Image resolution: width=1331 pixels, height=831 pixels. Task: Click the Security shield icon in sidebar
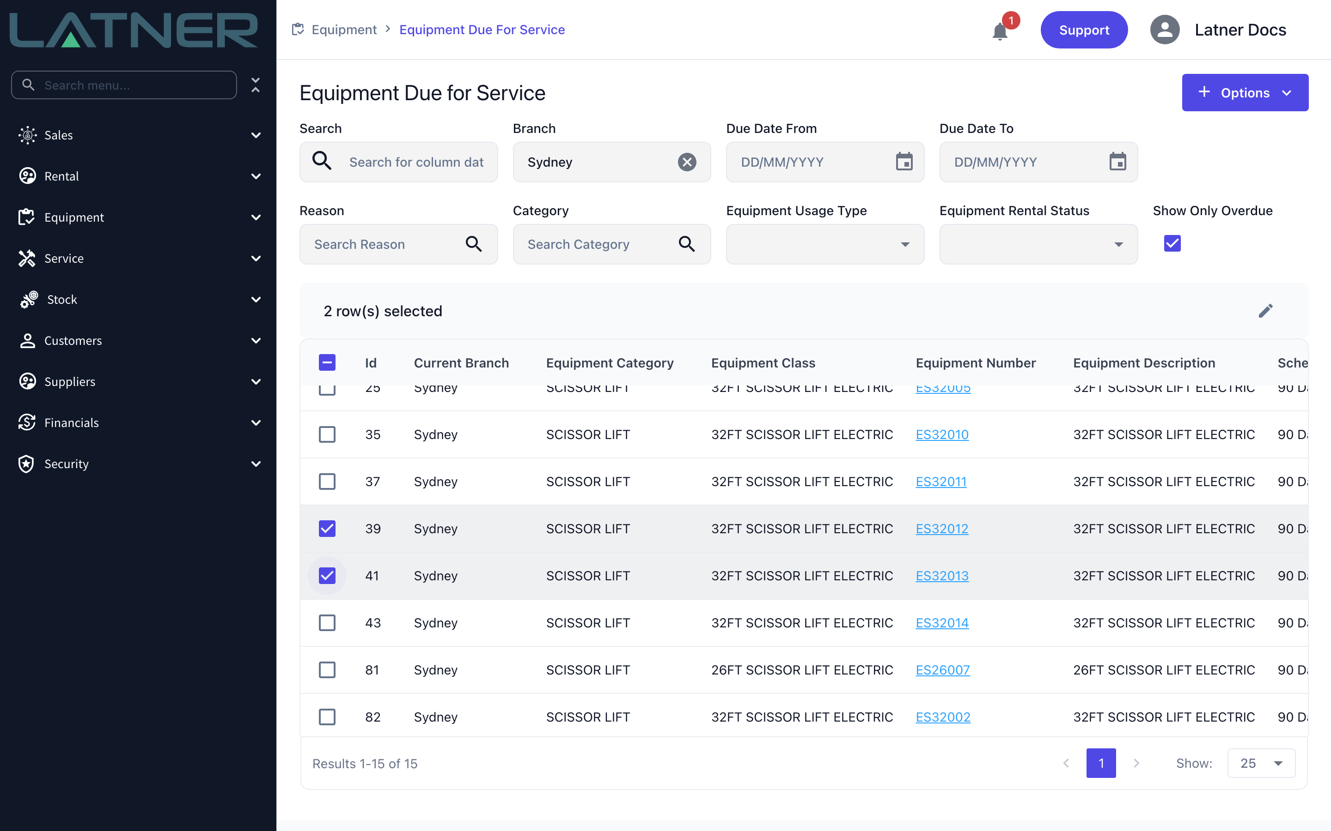[x=26, y=464]
